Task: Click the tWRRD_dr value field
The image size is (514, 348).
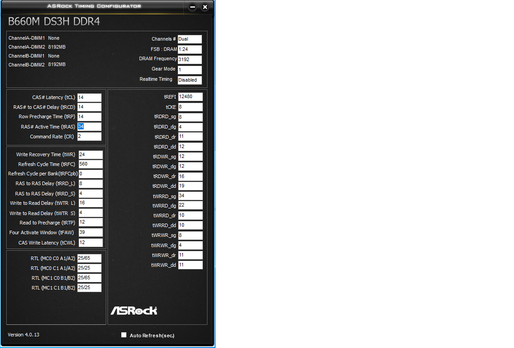Action: (191, 215)
